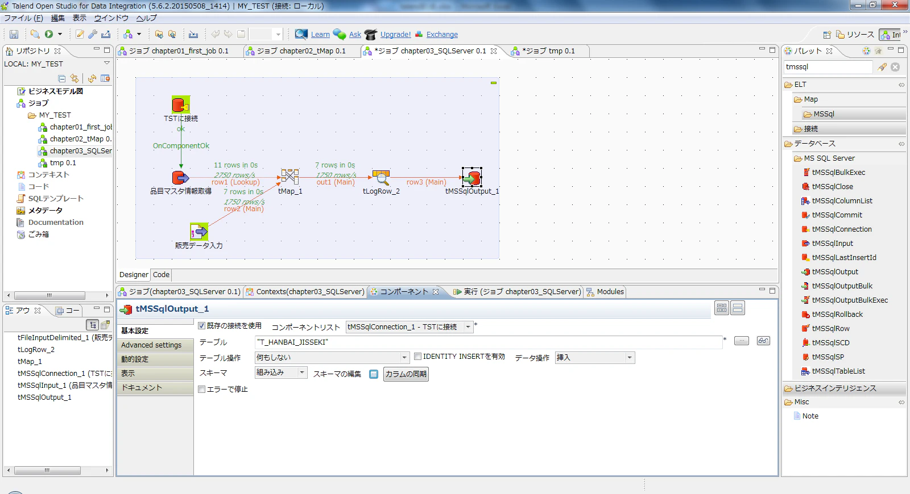910x494 pixels.
Task: Open the table data viewer glasses icon
Action: click(763, 341)
